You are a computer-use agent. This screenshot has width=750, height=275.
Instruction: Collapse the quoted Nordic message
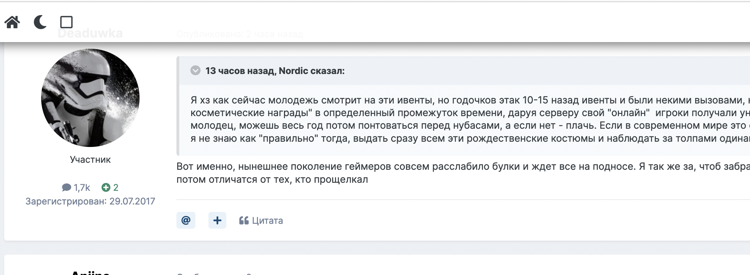click(x=195, y=71)
